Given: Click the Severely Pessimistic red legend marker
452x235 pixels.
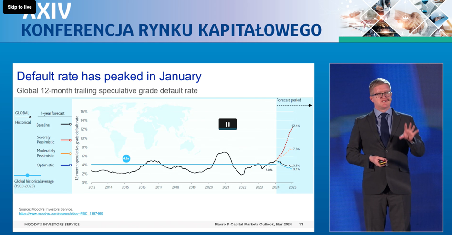Looking at the screenshot, I should 70,140.
